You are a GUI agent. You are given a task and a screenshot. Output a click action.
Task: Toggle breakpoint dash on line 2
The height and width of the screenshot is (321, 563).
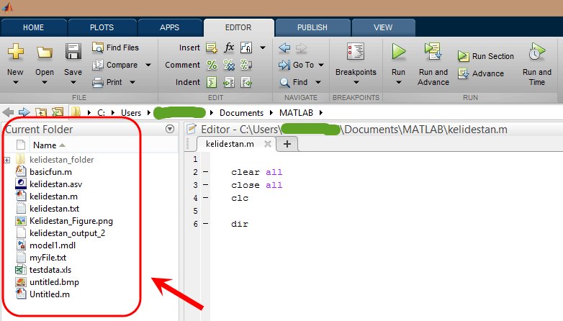[205, 172]
